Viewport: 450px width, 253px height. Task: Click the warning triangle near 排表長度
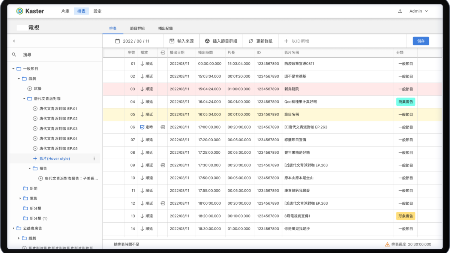tap(387, 244)
